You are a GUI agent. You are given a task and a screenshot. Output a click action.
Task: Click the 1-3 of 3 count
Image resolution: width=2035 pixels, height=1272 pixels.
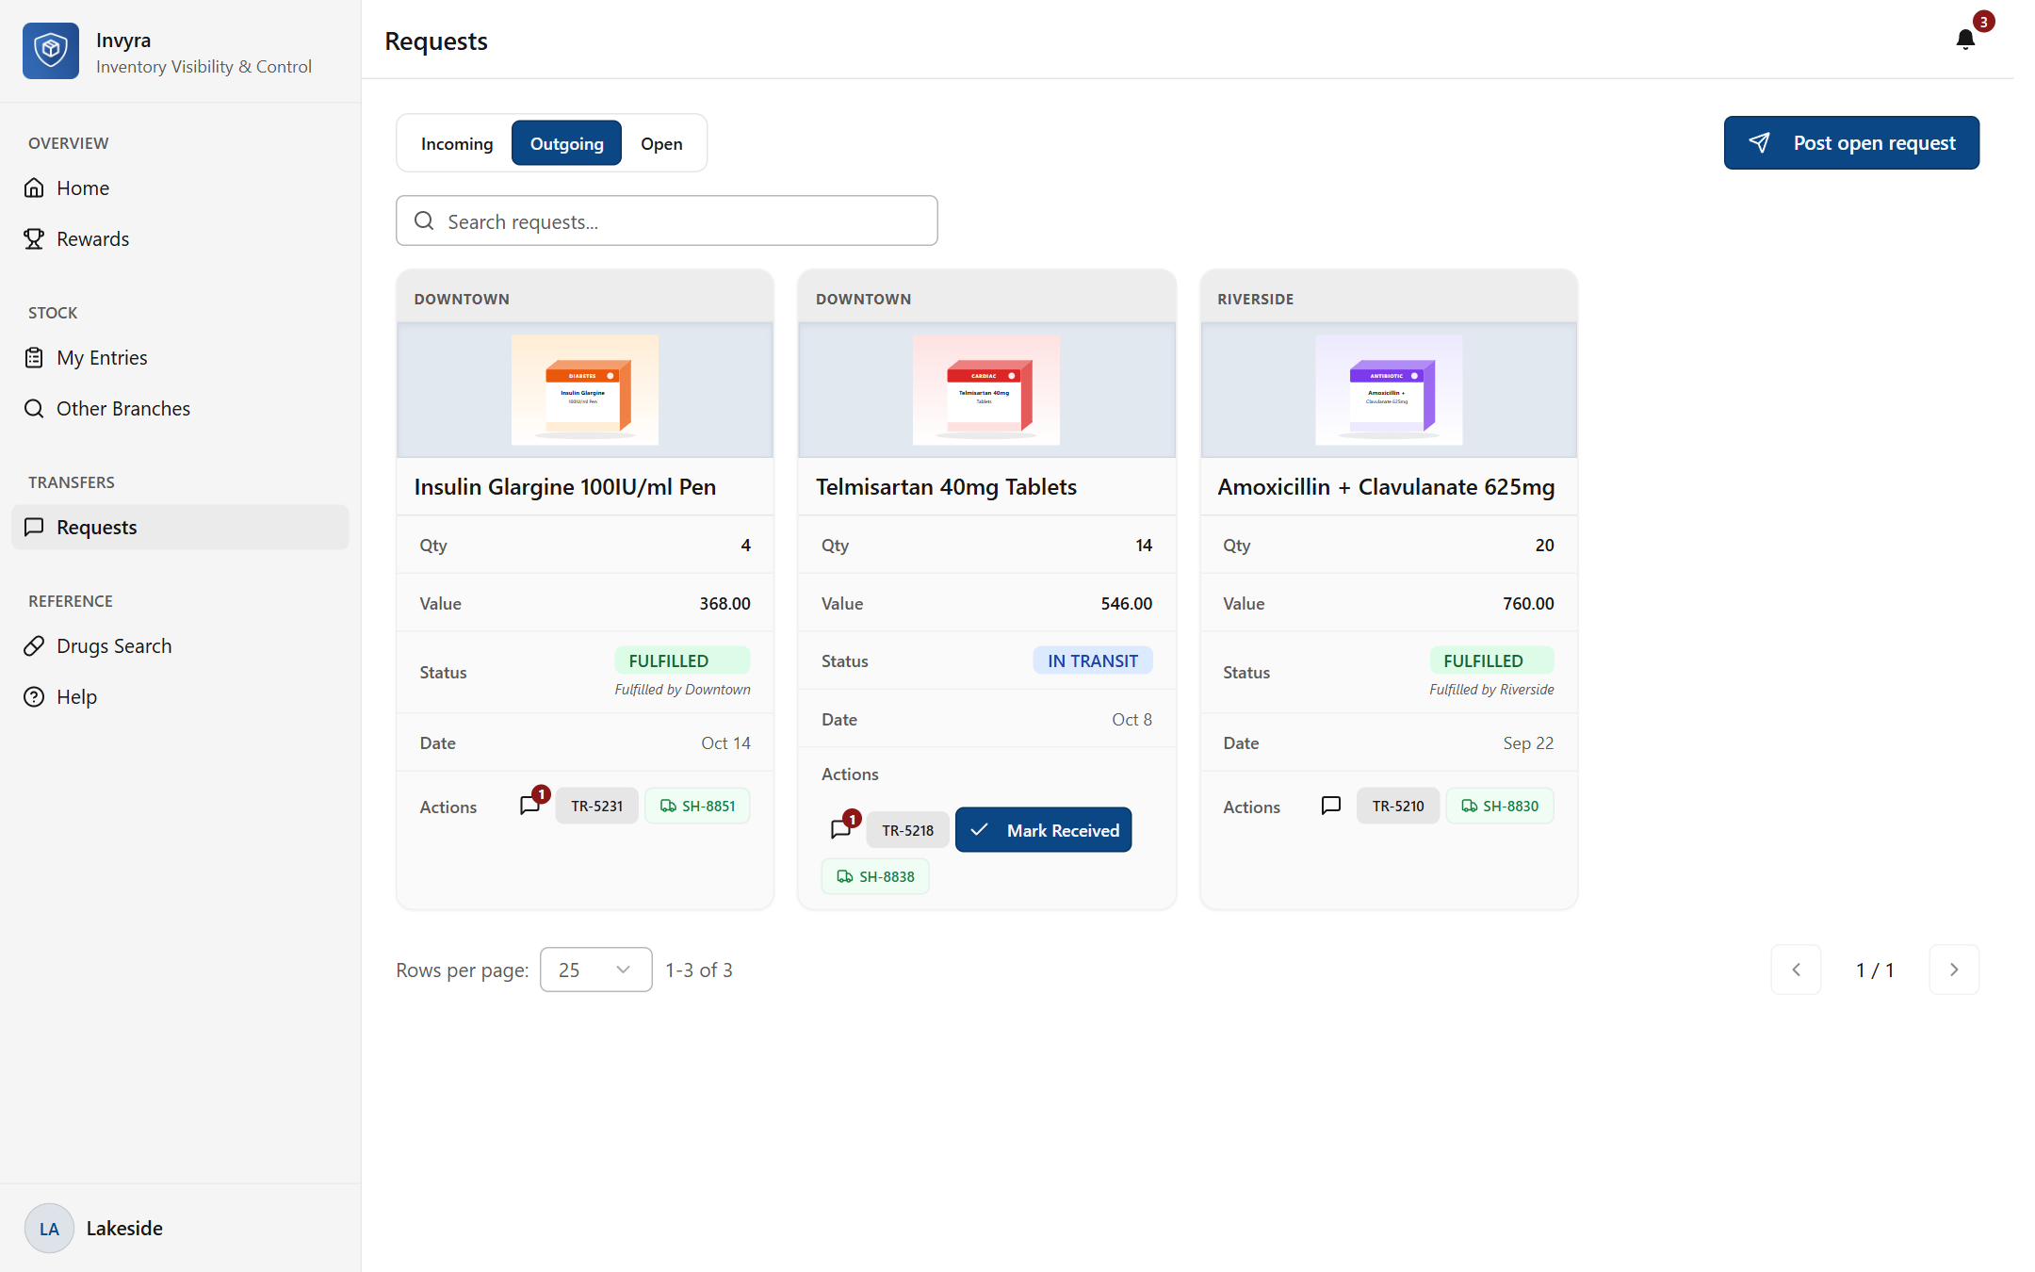(x=699, y=970)
